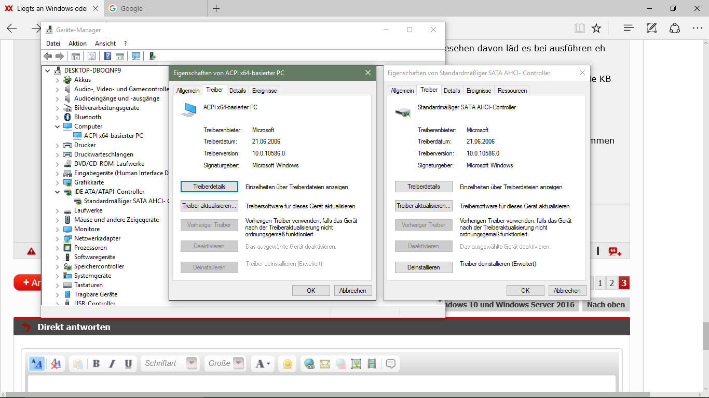Open the Datei menu in Geräte-Manager
Viewport: 709px width, 398px height.
(x=53, y=44)
